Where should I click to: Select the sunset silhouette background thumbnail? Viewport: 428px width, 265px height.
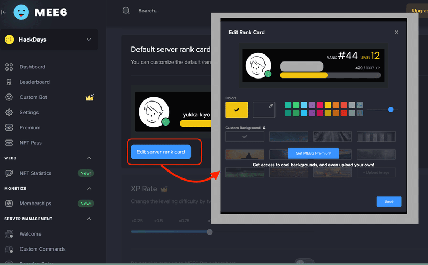tap(245, 154)
